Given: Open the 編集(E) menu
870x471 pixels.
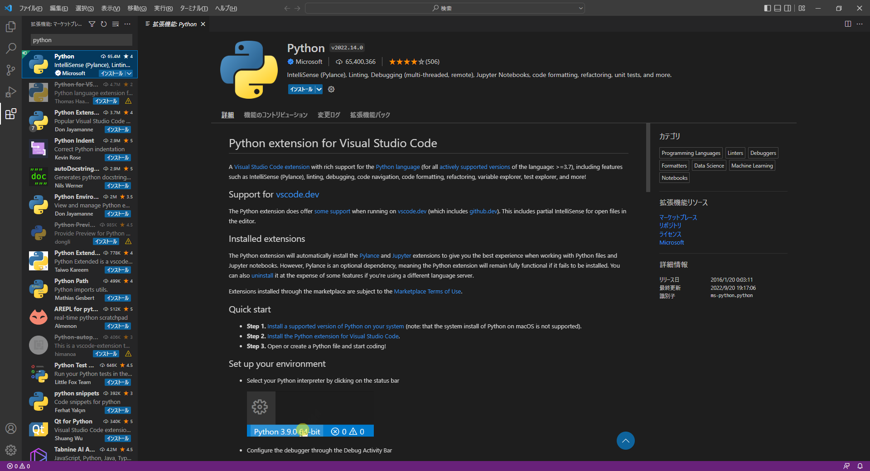Looking at the screenshot, I should point(59,8).
